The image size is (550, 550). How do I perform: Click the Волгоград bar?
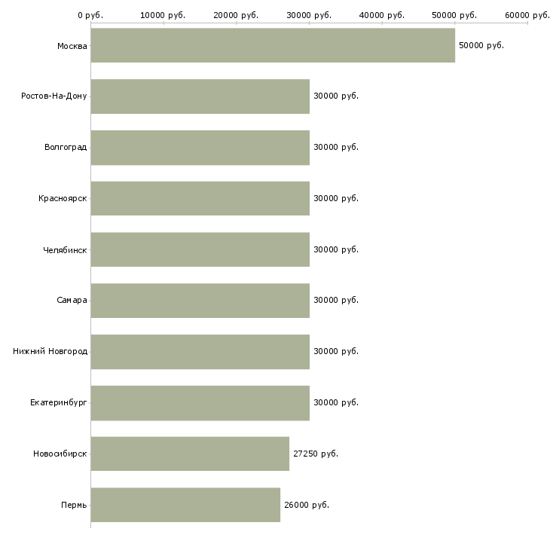[x=200, y=148]
